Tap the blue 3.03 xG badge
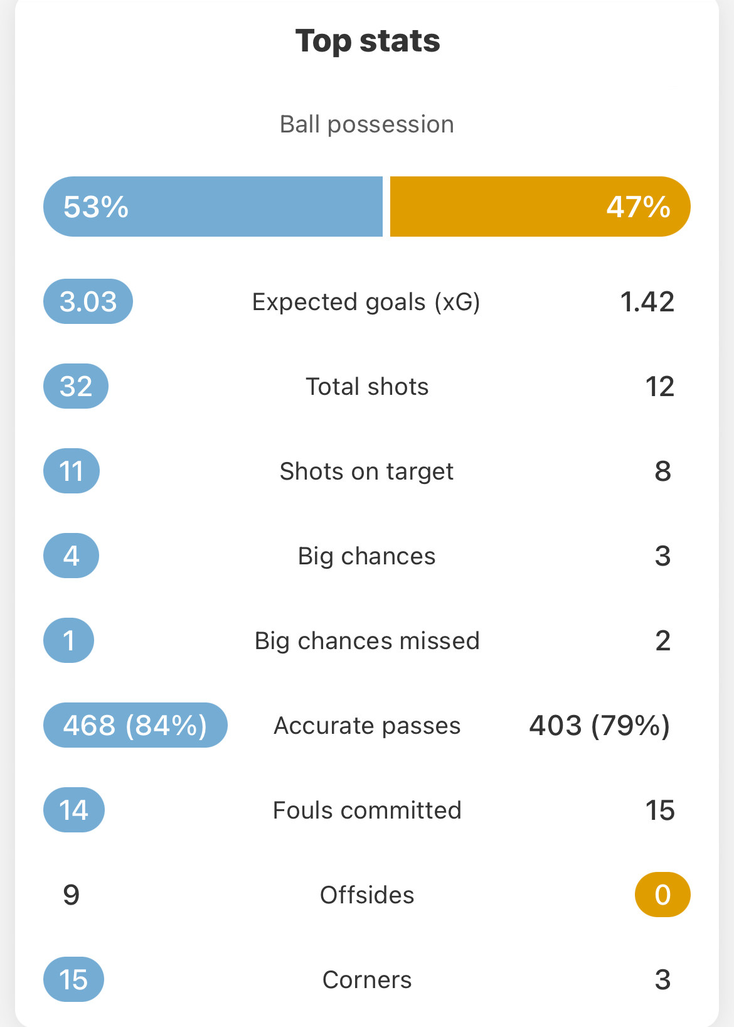The width and height of the screenshot is (734, 1027). tap(88, 301)
